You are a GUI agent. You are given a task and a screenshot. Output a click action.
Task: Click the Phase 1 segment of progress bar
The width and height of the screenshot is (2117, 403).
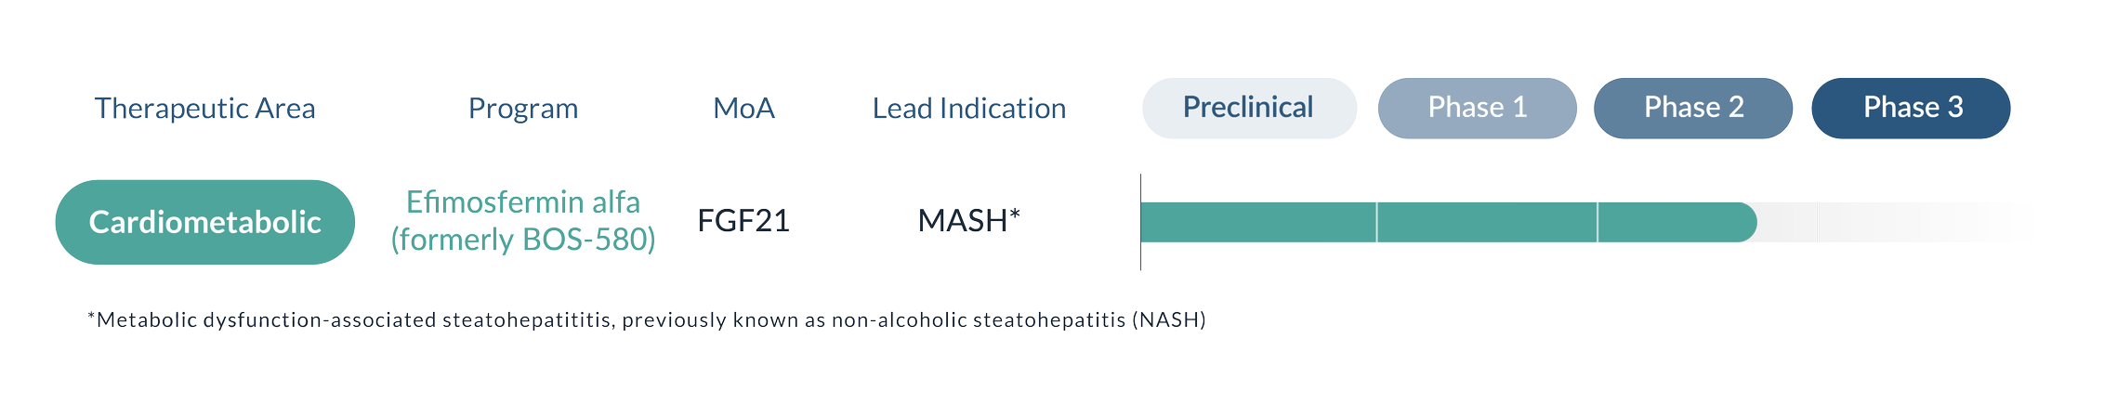(x=1487, y=223)
